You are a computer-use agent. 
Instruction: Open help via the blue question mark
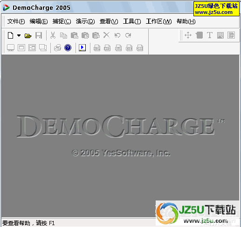point(68,48)
